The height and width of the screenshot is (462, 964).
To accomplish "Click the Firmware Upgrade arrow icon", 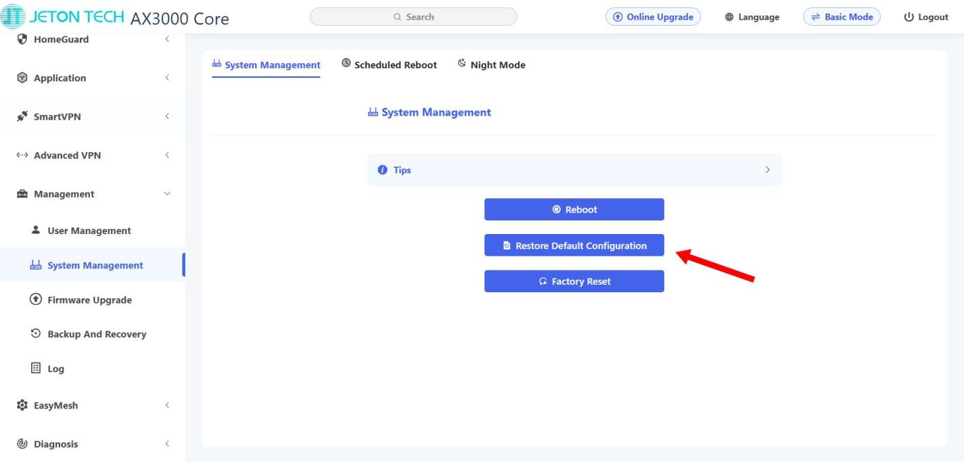I will click(x=36, y=300).
